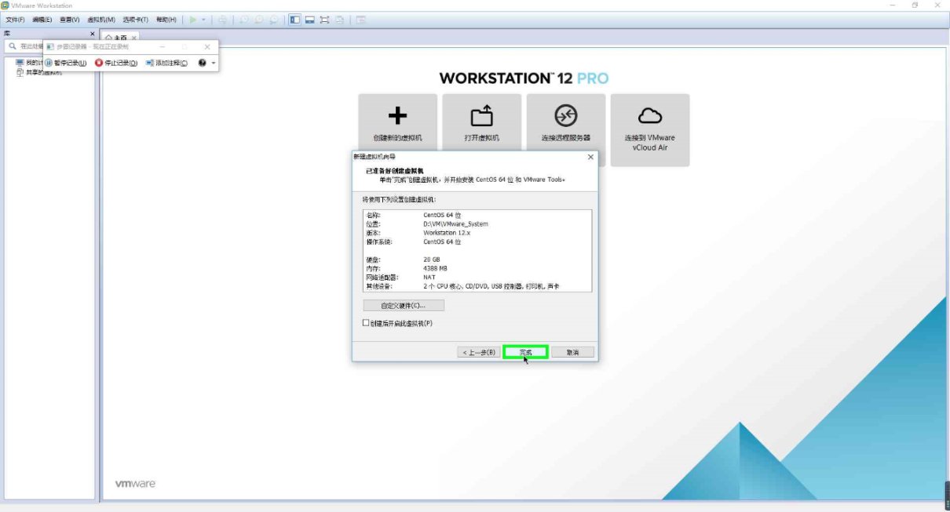Click 暂停记录 in the steps recorder
Viewport: 950px width, 512px height.
[x=65, y=63]
